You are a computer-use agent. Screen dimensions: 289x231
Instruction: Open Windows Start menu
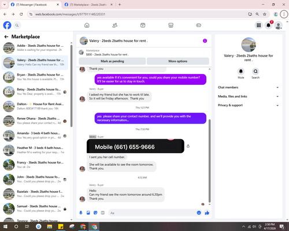pos(5,226)
